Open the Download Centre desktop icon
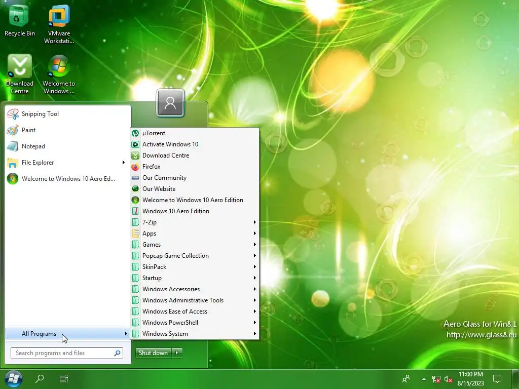This screenshot has height=389, width=519. [x=20, y=74]
